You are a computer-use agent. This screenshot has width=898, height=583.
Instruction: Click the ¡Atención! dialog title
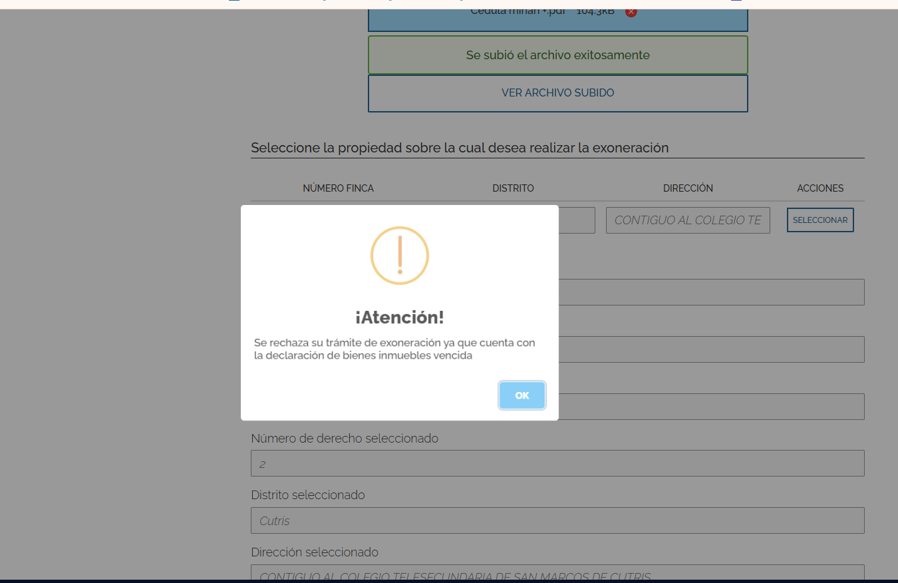(399, 317)
